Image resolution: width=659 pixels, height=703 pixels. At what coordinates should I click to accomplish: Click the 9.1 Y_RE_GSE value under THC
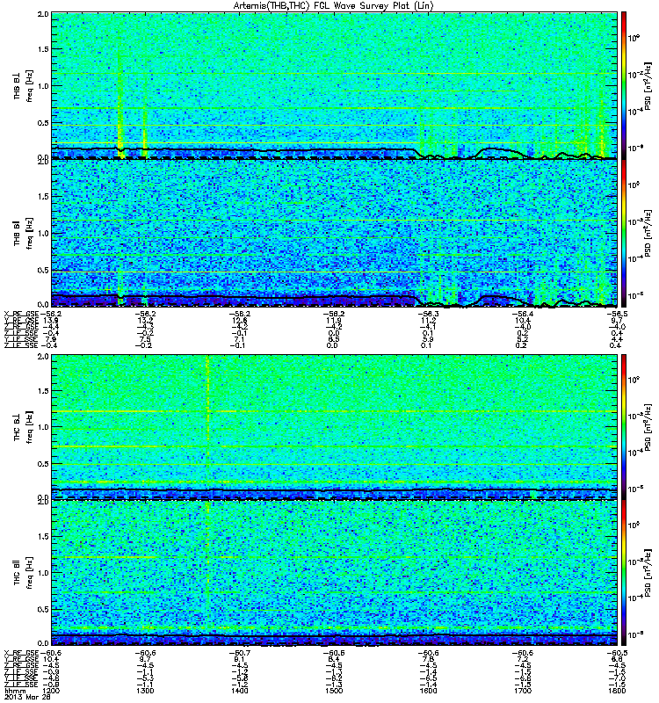click(239, 659)
